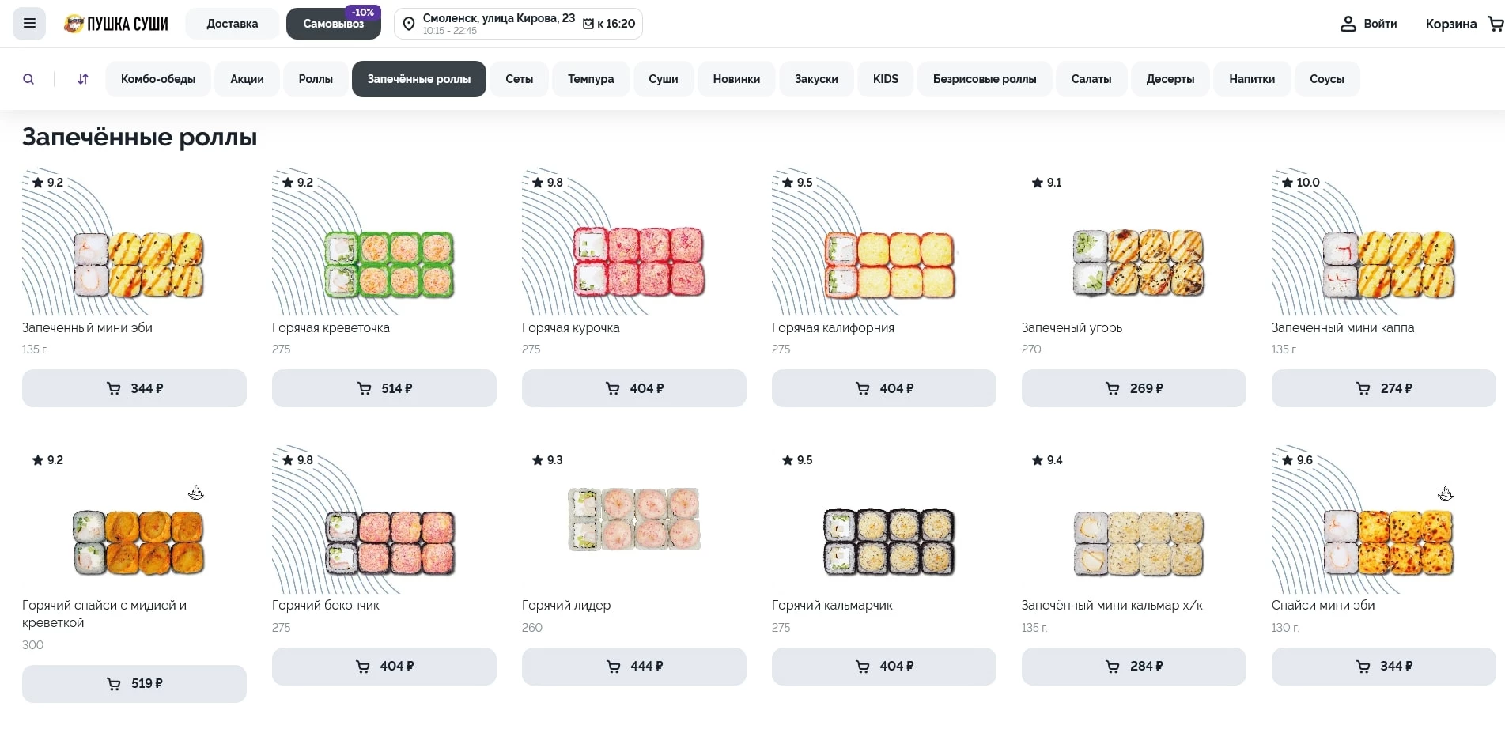Image resolution: width=1505 pixels, height=733 pixels.
Task: Open the hamburger menu
Action: 29,24
